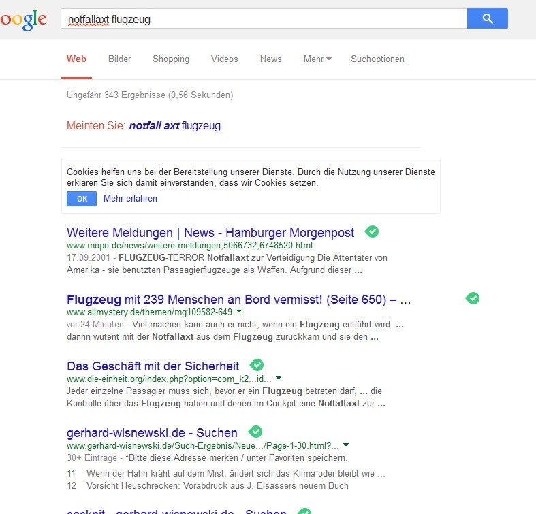This screenshot has width=536, height=514.
Task: Open Weitere Meldungen Hamburger Morgenpost result
Action: 210,233
